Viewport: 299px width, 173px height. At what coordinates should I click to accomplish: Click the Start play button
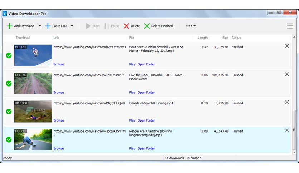pyautogui.click(x=93, y=26)
